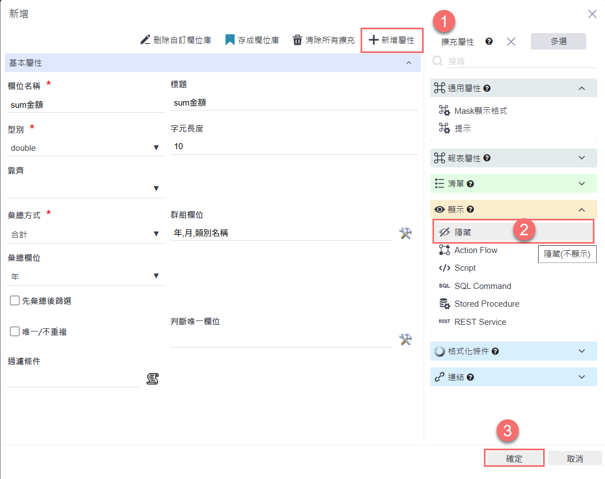The image size is (605, 479).
Task: Click the 刪除自訂欄位庫 pencil icon
Action: [145, 40]
